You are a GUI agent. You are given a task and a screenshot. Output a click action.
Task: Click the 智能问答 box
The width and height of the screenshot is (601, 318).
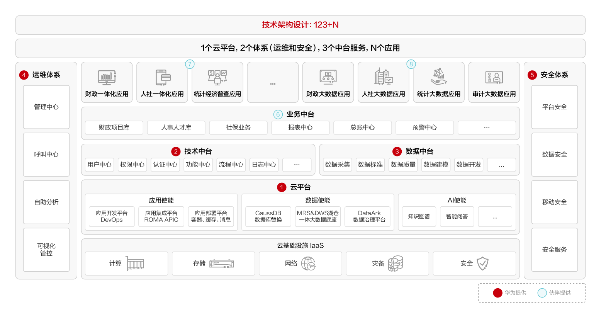click(x=457, y=216)
